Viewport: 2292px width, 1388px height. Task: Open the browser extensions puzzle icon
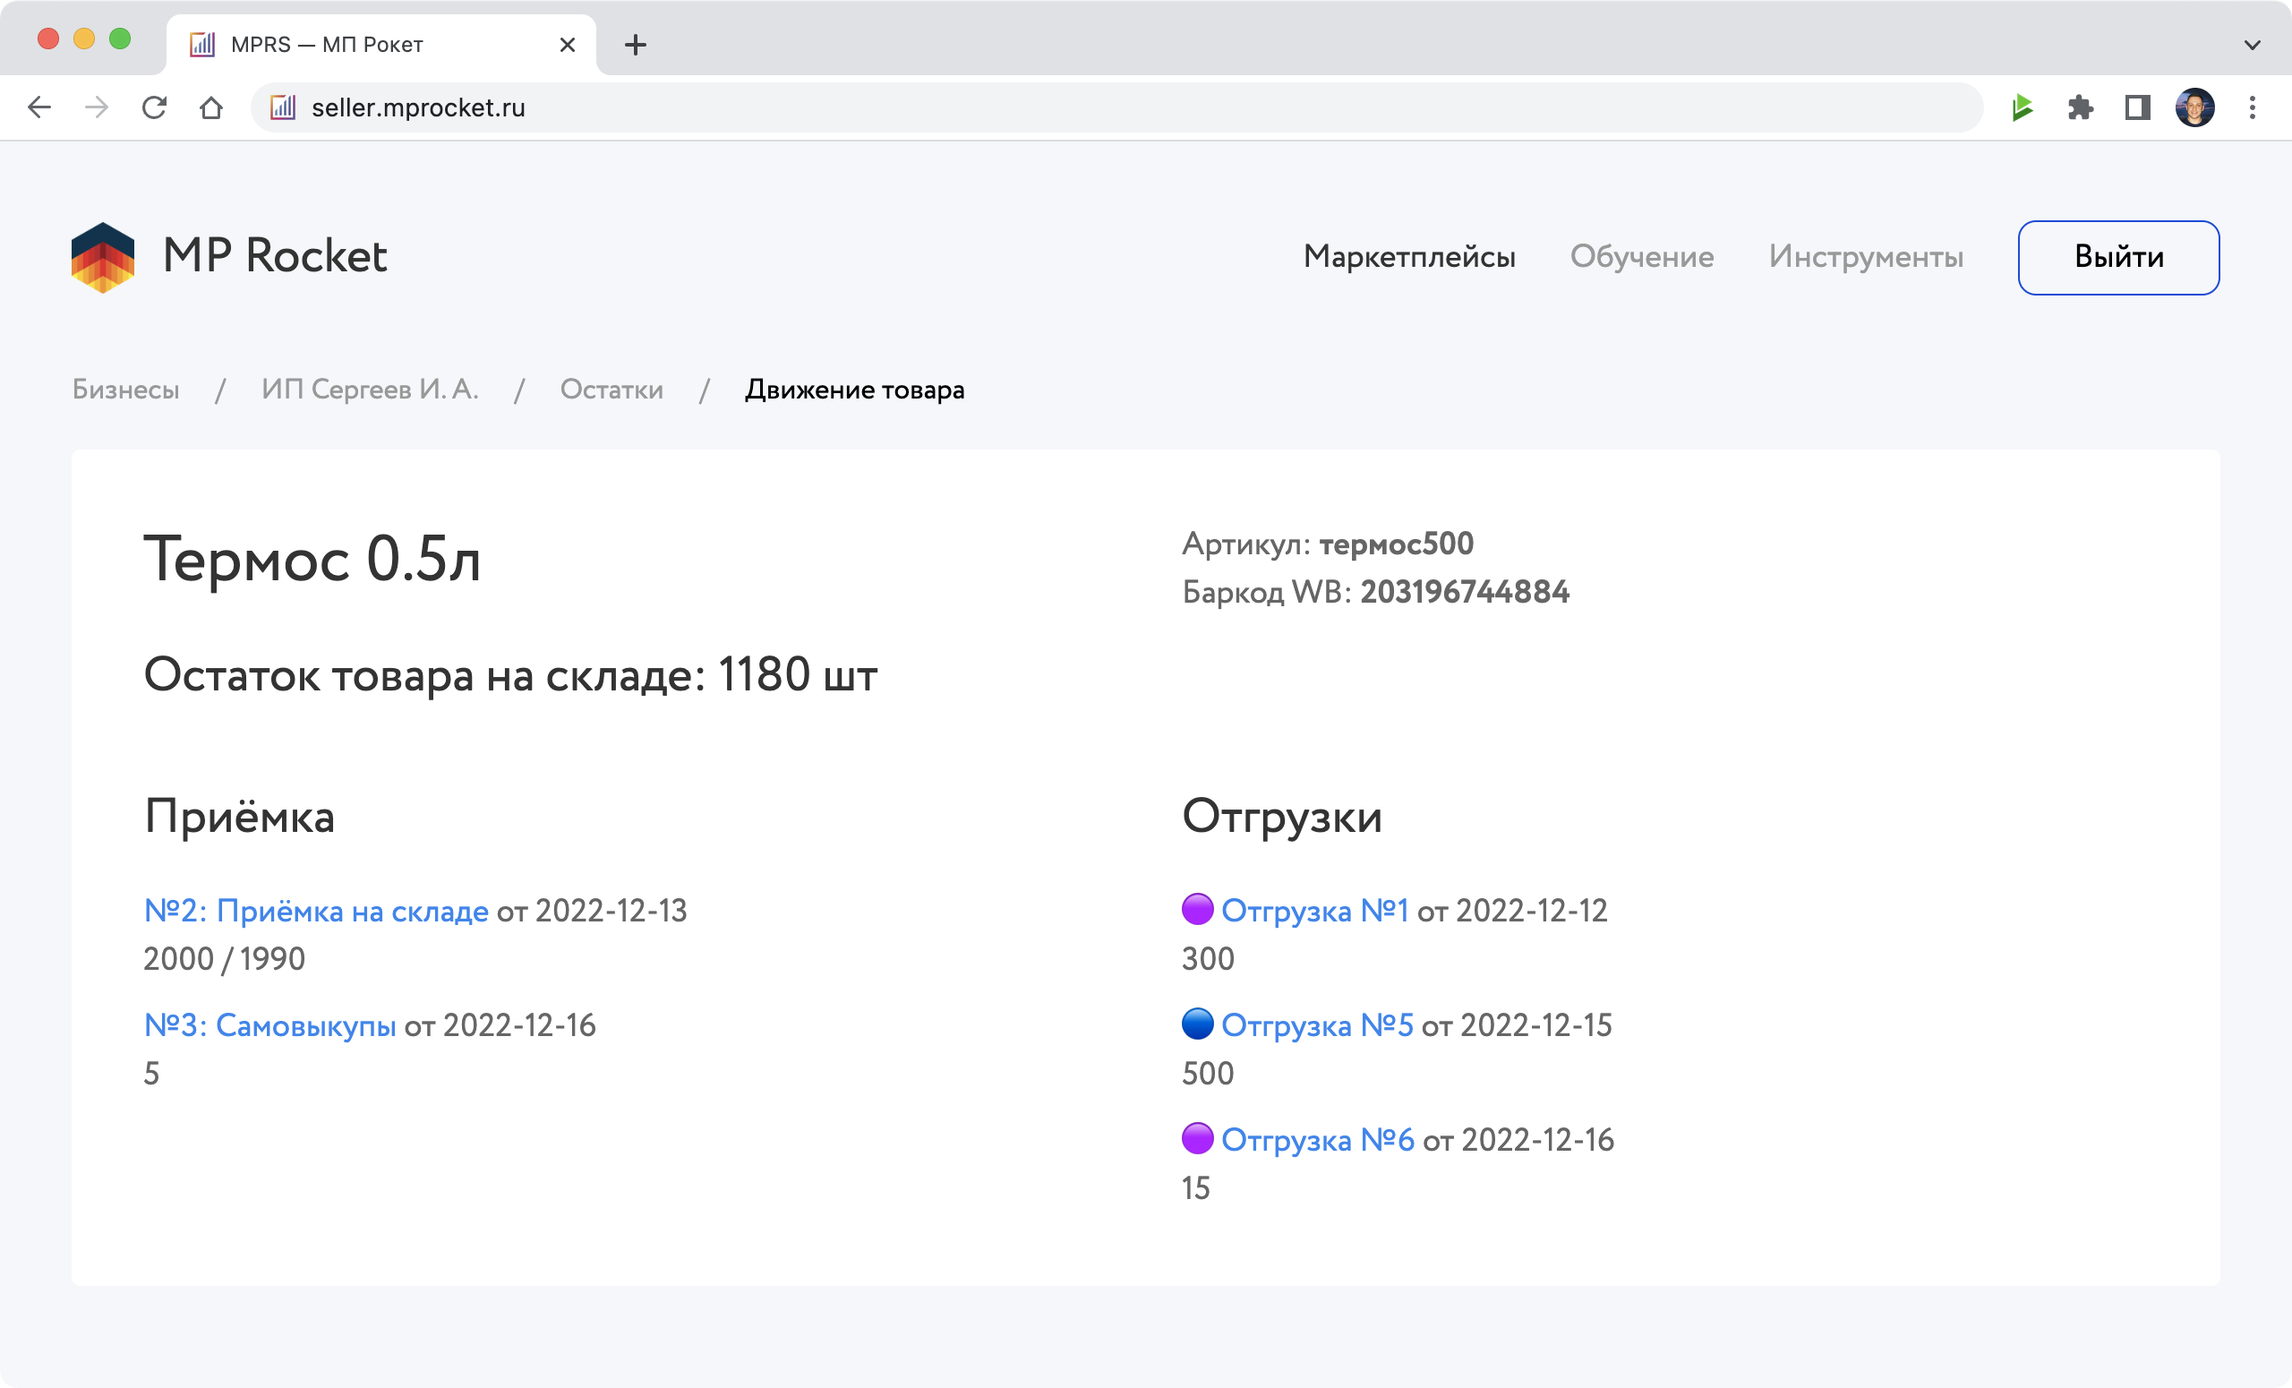point(2080,108)
